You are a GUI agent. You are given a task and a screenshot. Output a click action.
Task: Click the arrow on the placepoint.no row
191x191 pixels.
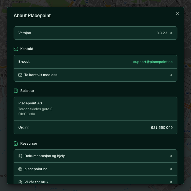171,169
